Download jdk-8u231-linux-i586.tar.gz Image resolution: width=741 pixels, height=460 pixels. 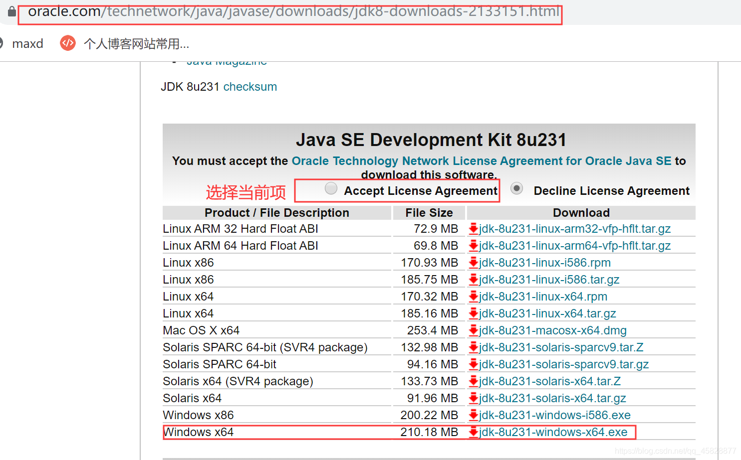549,280
